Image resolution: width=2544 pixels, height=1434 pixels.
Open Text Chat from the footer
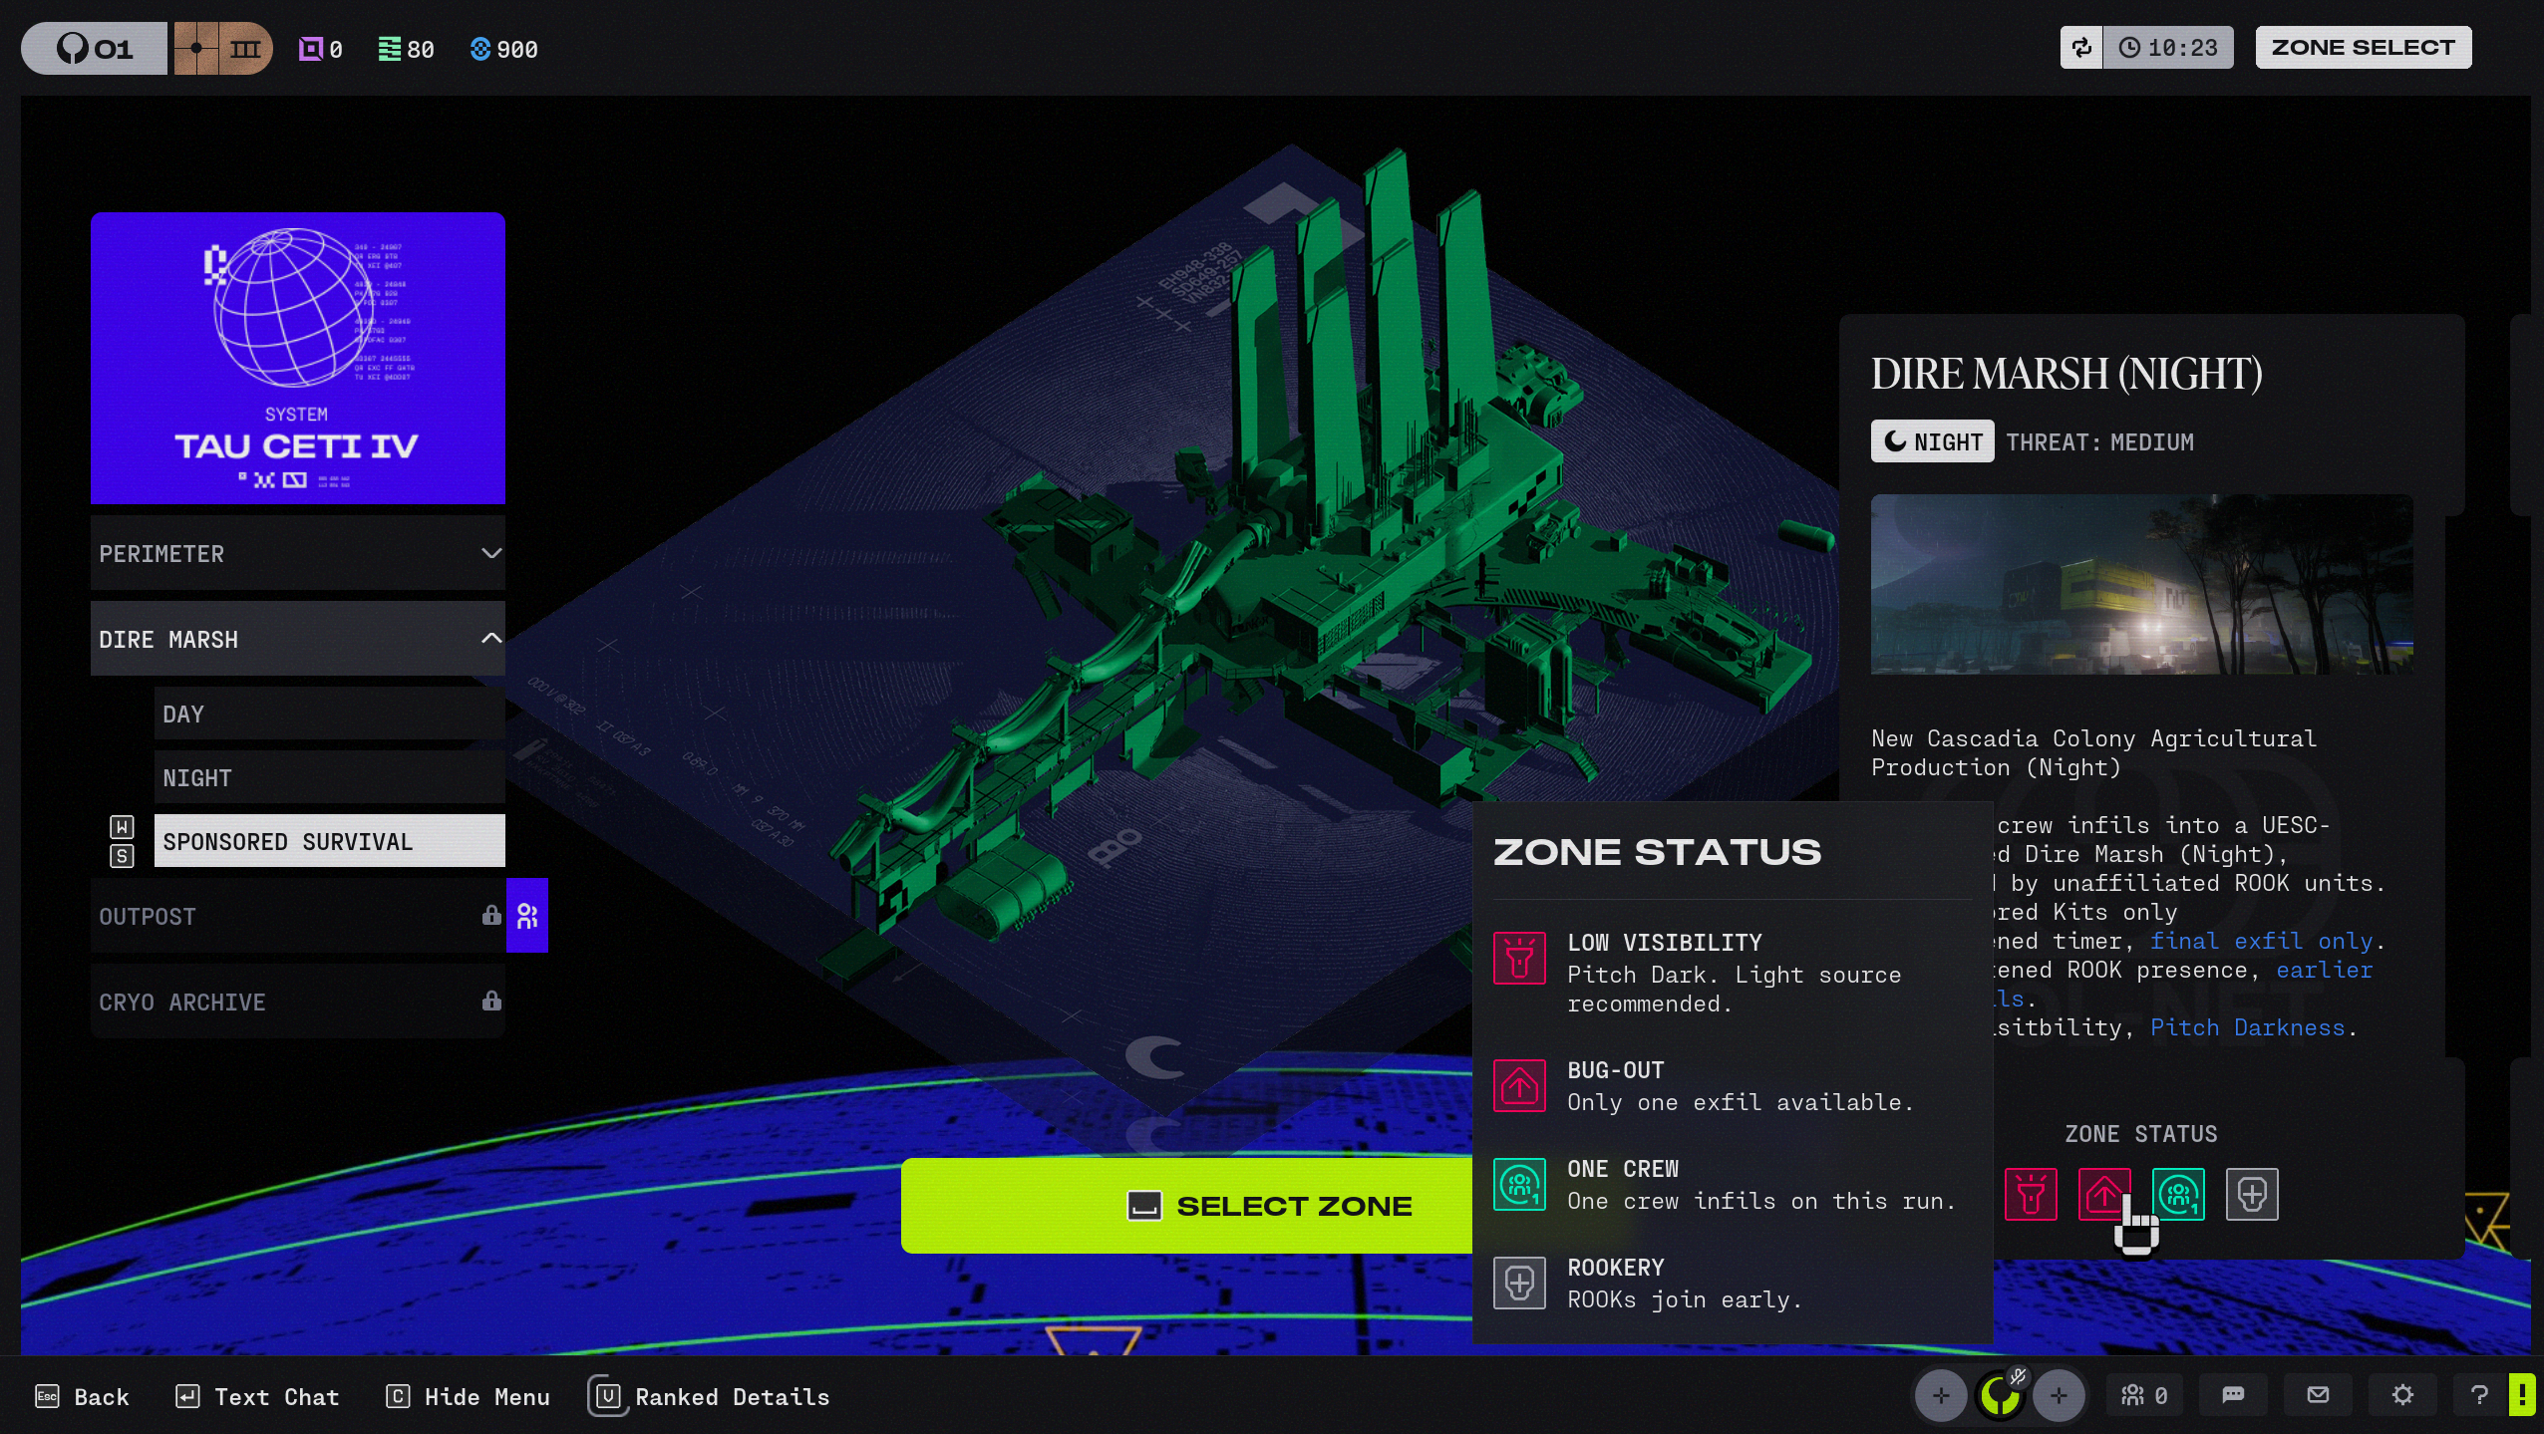point(257,1397)
